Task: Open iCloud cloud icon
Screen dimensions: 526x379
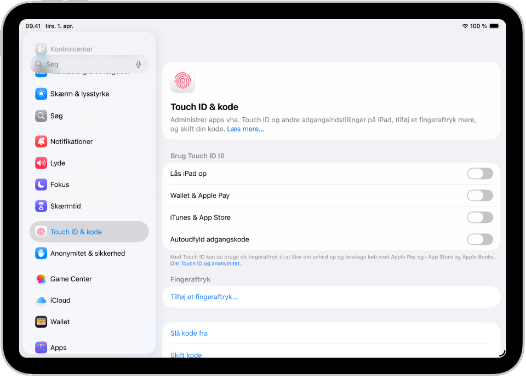Action: 41,300
